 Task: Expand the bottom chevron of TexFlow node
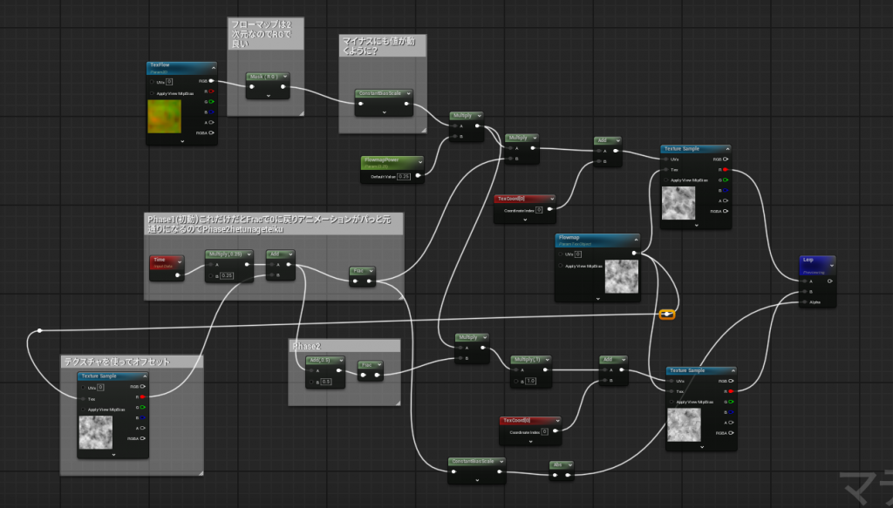point(181,140)
